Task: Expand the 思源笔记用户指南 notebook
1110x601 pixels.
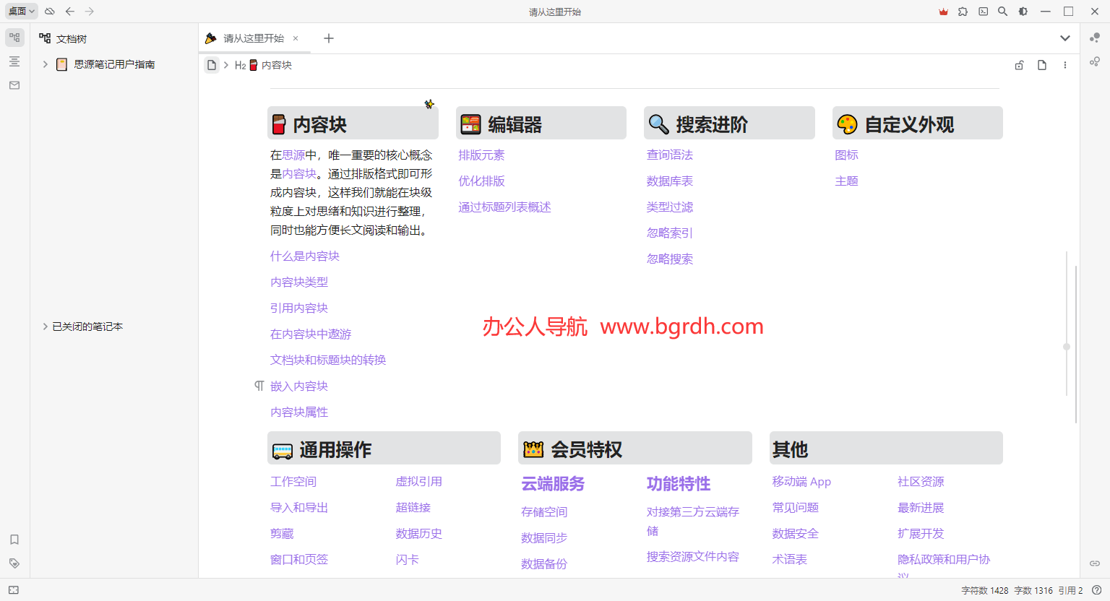Action: coord(46,64)
